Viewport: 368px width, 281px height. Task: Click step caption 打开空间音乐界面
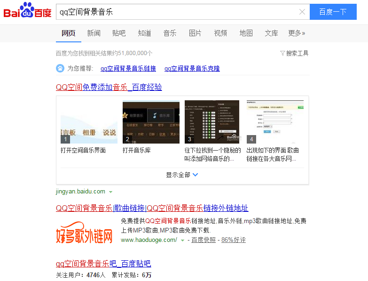[83, 150]
